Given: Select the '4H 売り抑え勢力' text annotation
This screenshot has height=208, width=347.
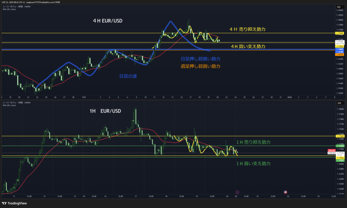Looking at the screenshot, I should (x=247, y=29).
